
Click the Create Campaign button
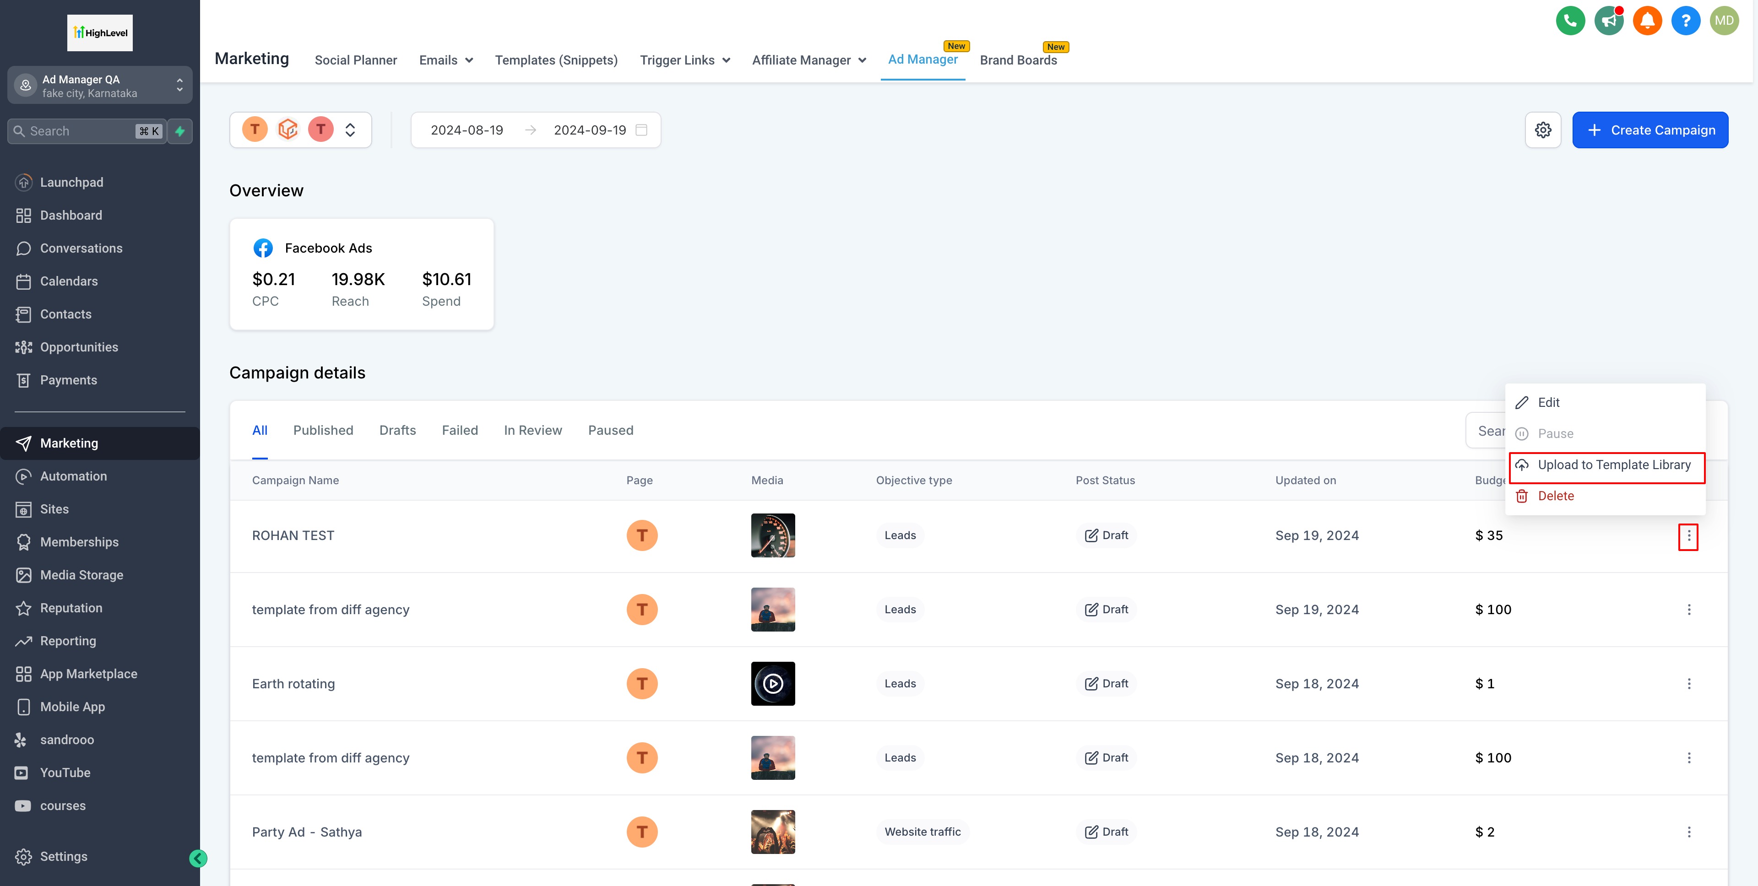(x=1649, y=130)
